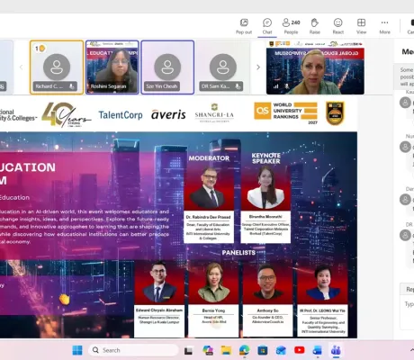Open the More actions menu
Image resolution: width=414 pixels, height=360 pixels.
click(384, 26)
